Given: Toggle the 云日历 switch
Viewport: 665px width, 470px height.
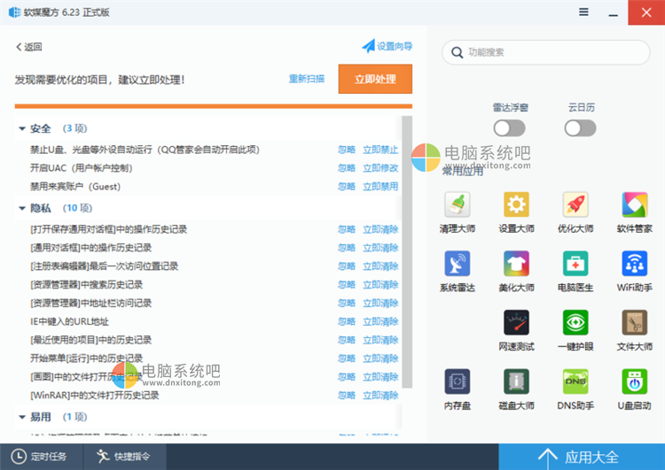Looking at the screenshot, I should (580, 128).
